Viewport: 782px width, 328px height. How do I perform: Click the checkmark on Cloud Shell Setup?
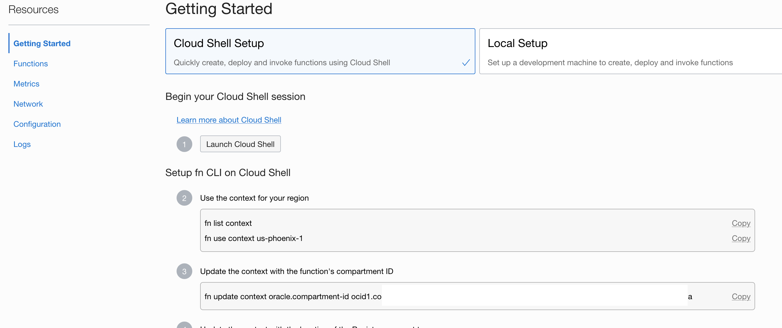(x=466, y=62)
